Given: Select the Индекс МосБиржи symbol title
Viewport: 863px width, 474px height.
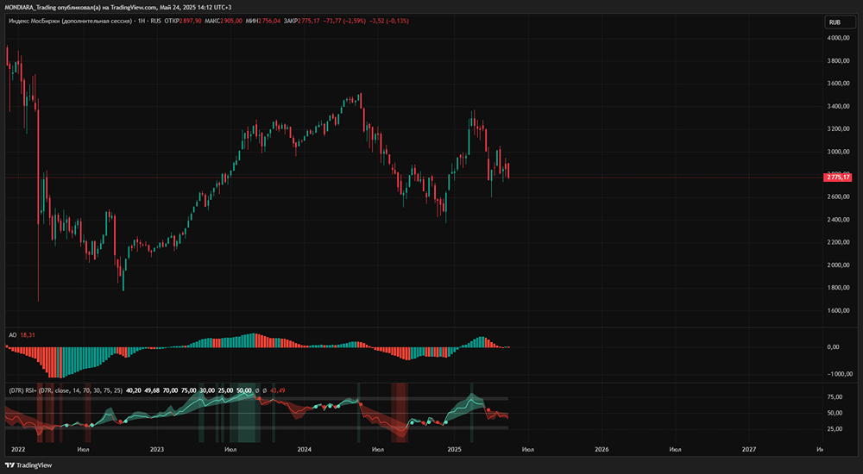Looking at the screenshot, I should coord(71,21).
